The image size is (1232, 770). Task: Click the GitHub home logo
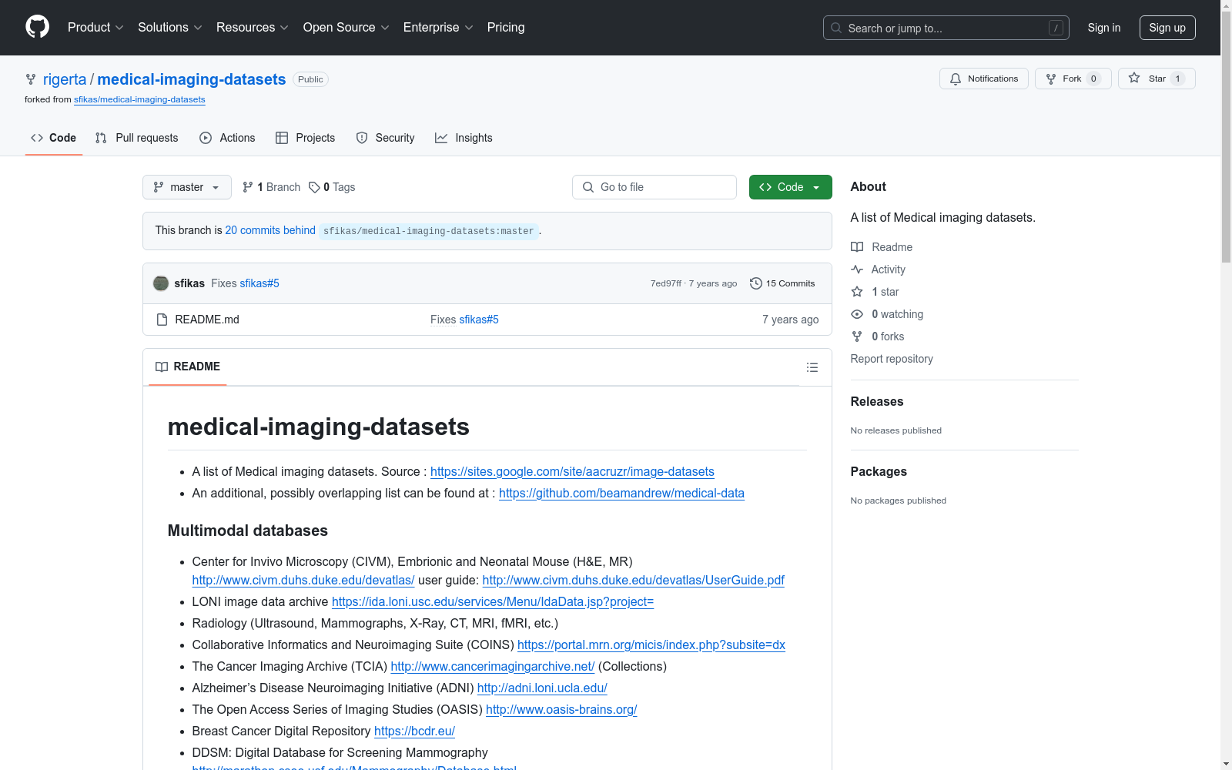(x=37, y=27)
